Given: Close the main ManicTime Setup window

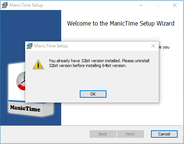Looking at the screenshot, I should click(x=175, y=5).
